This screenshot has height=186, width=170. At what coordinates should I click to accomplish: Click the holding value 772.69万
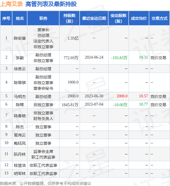point(71,58)
